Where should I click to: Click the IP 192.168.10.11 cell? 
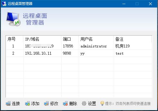click(x=38, y=53)
